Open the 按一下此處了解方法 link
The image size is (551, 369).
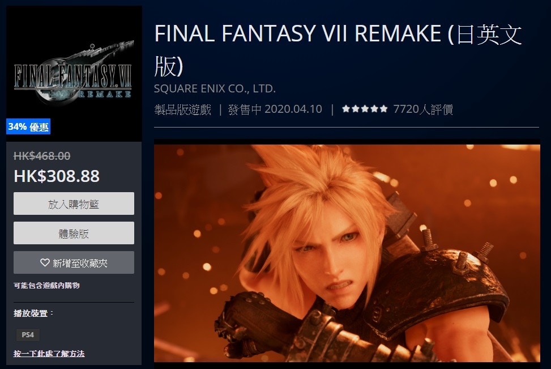point(49,354)
